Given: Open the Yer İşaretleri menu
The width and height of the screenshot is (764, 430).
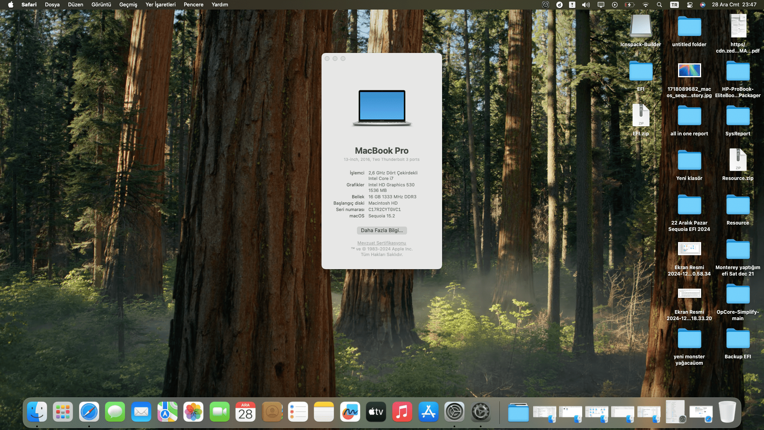Looking at the screenshot, I should pos(160,5).
